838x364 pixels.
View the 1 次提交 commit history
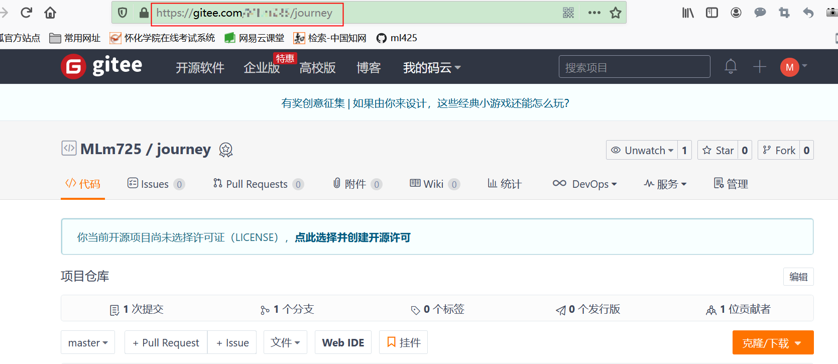coord(137,309)
